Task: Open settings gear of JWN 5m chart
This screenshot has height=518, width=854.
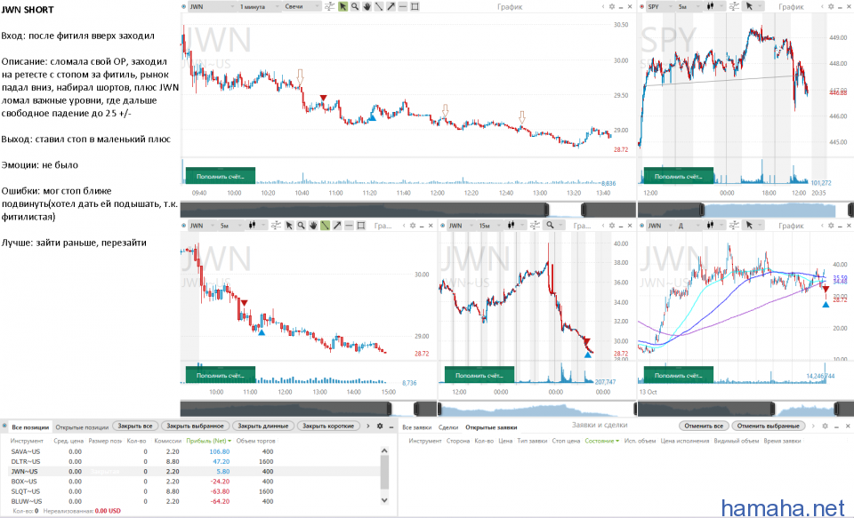Action: click(x=413, y=226)
